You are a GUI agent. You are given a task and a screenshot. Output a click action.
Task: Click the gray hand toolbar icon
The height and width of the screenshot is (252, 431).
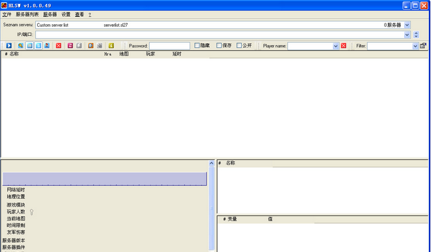pos(99,46)
